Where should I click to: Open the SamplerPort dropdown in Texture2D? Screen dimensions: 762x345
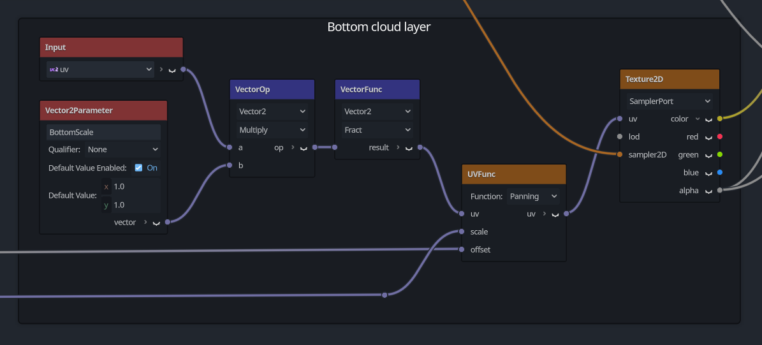click(669, 101)
